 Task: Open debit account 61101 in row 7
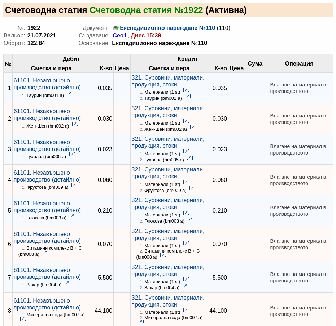pyautogui.click(x=47, y=273)
